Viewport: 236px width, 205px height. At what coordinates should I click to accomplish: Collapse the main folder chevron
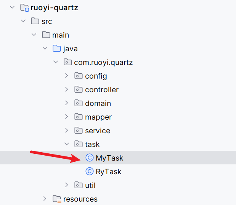coord(34,35)
